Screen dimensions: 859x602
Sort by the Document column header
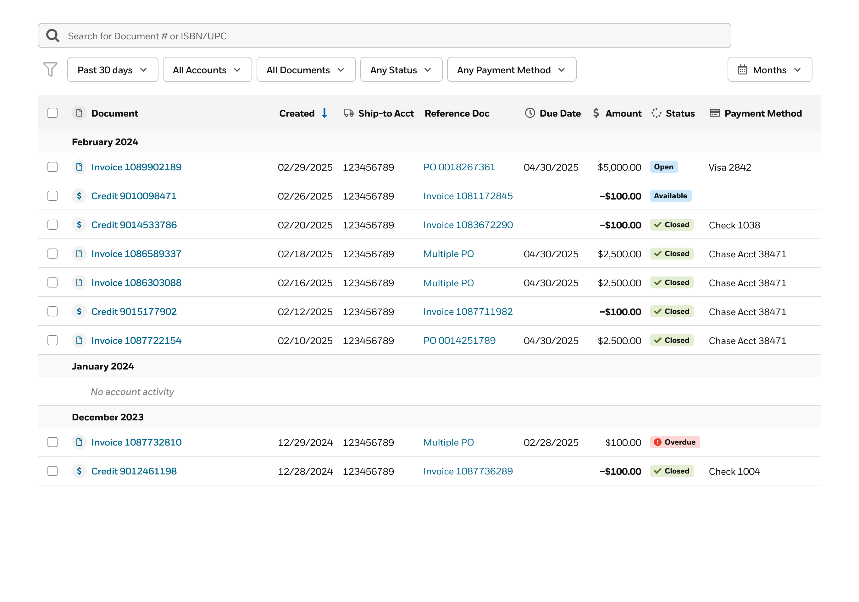(x=114, y=113)
